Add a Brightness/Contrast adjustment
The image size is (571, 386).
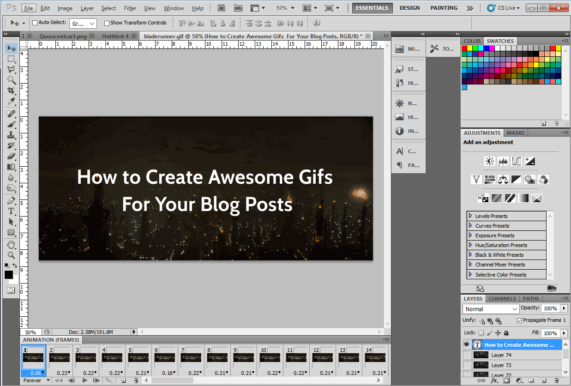pos(489,161)
